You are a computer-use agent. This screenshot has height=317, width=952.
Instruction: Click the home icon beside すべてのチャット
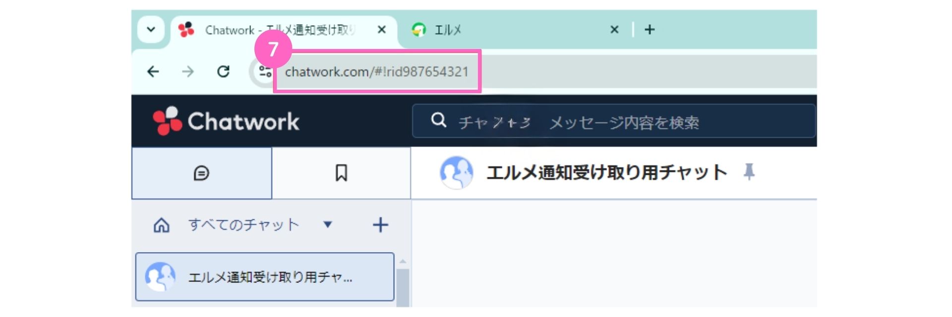161,225
